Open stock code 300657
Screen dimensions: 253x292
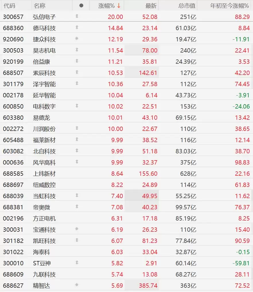(13, 17)
